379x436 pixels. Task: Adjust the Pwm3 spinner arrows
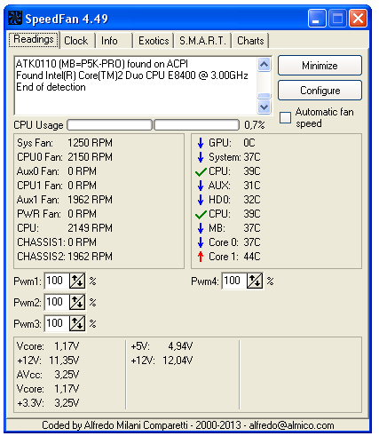[x=77, y=323]
